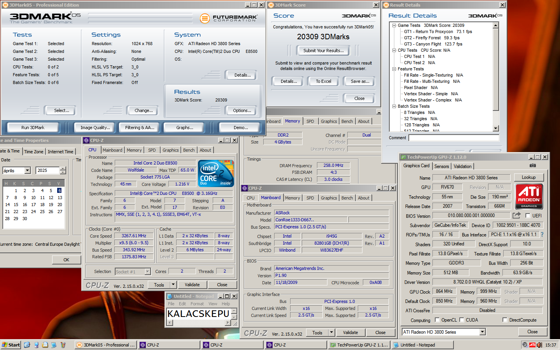The width and height of the screenshot is (560, 350).
Task: Open the Memory tab in mainboard CPU-Z window
Action: click(292, 198)
